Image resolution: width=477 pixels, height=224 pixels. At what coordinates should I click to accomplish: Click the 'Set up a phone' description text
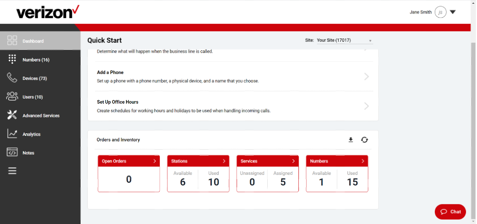(x=178, y=81)
